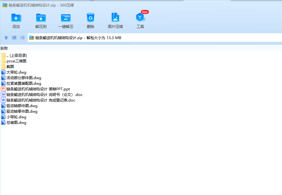Click the dwg icon of 活动部分部件图.dwg
The height and width of the screenshot is (195, 282).
(x=3, y=78)
